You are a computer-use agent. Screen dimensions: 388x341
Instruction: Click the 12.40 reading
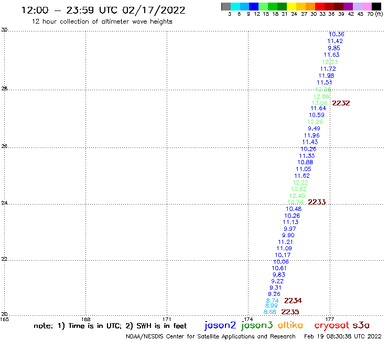pyautogui.click(x=297, y=196)
